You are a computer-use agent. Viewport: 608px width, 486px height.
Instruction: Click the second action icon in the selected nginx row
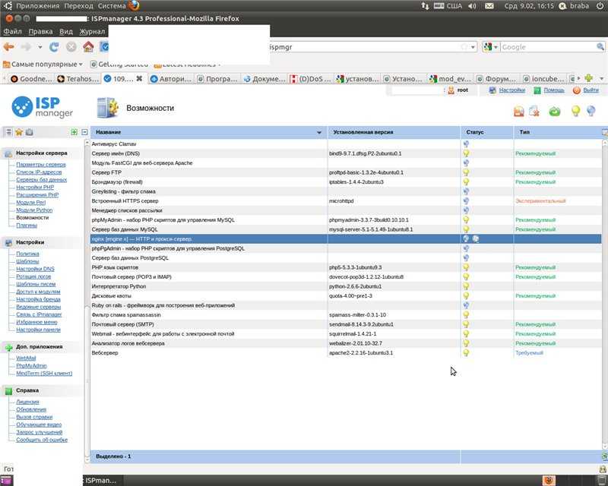tap(476, 238)
